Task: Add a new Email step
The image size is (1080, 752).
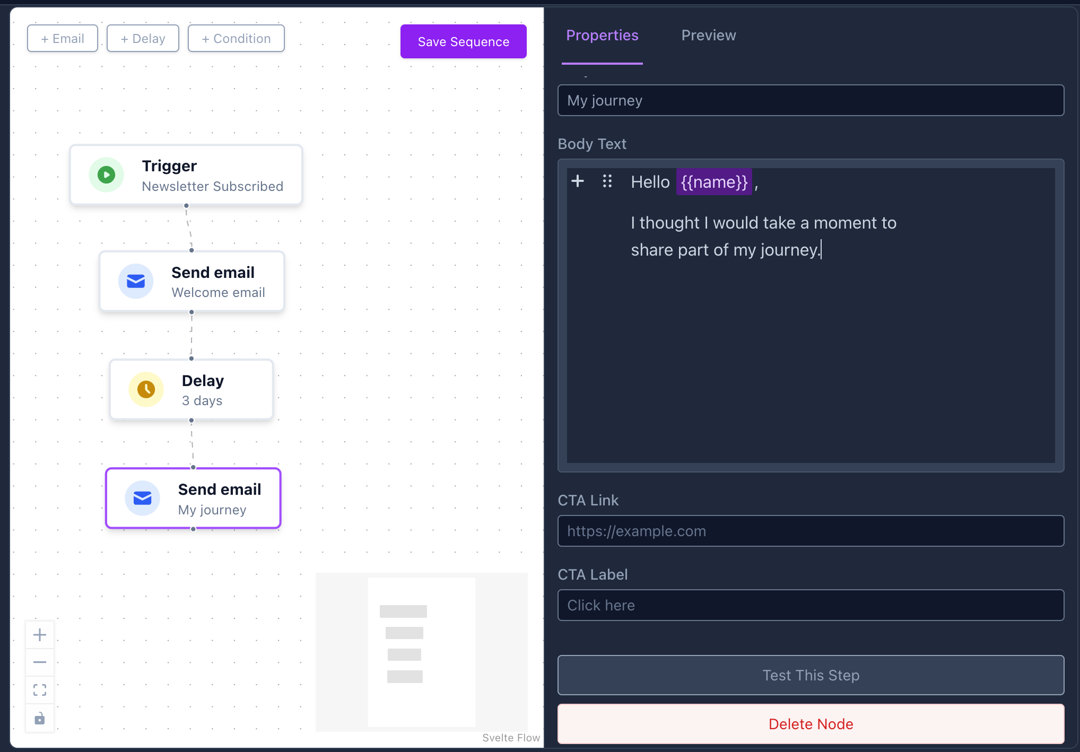Action: 63,38
